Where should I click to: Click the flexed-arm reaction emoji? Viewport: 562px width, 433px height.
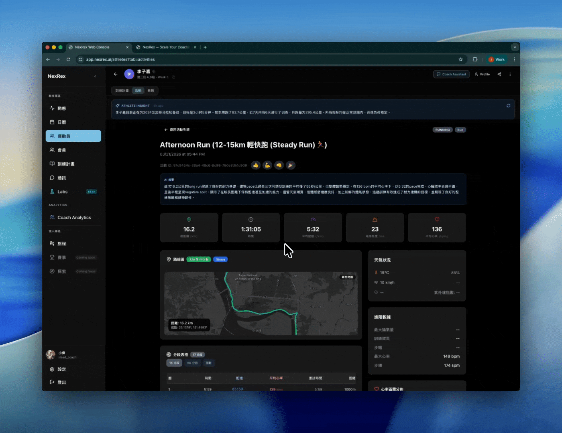tap(267, 165)
